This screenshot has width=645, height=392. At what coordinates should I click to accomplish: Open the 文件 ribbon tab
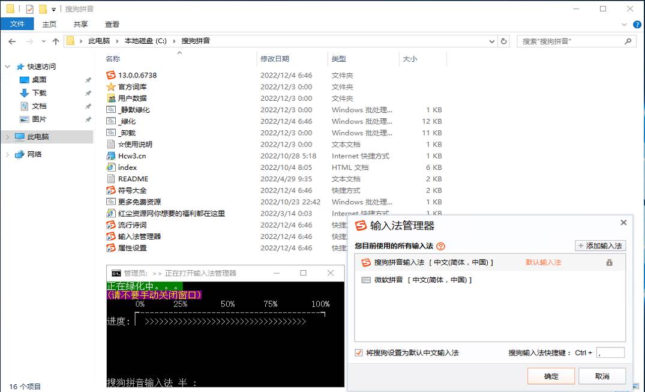(17, 24)
